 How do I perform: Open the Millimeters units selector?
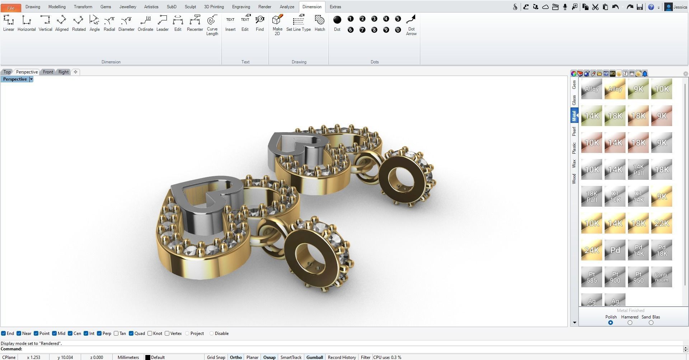128,357
